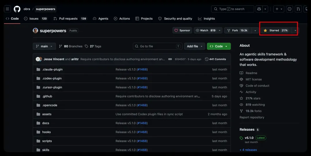Switch to the Issues tab
The image size is (311, 156).
36,19
